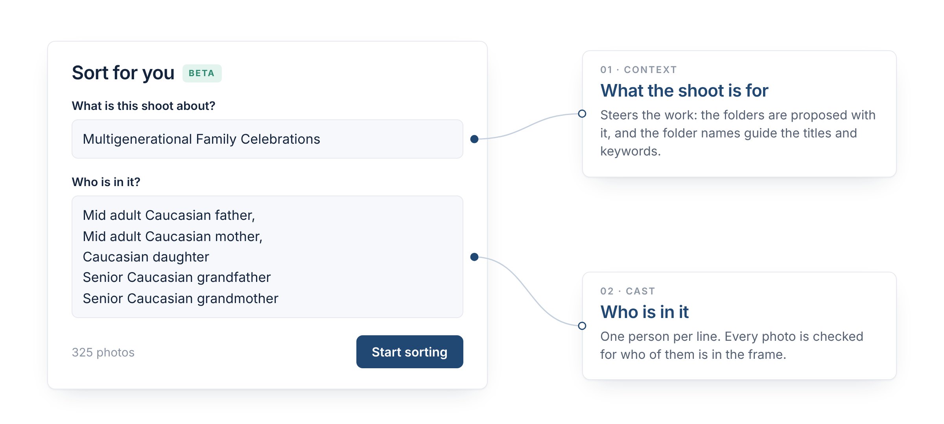Click the What is this shoot about label
Viewport: 944px width, 424px height.
144,106
